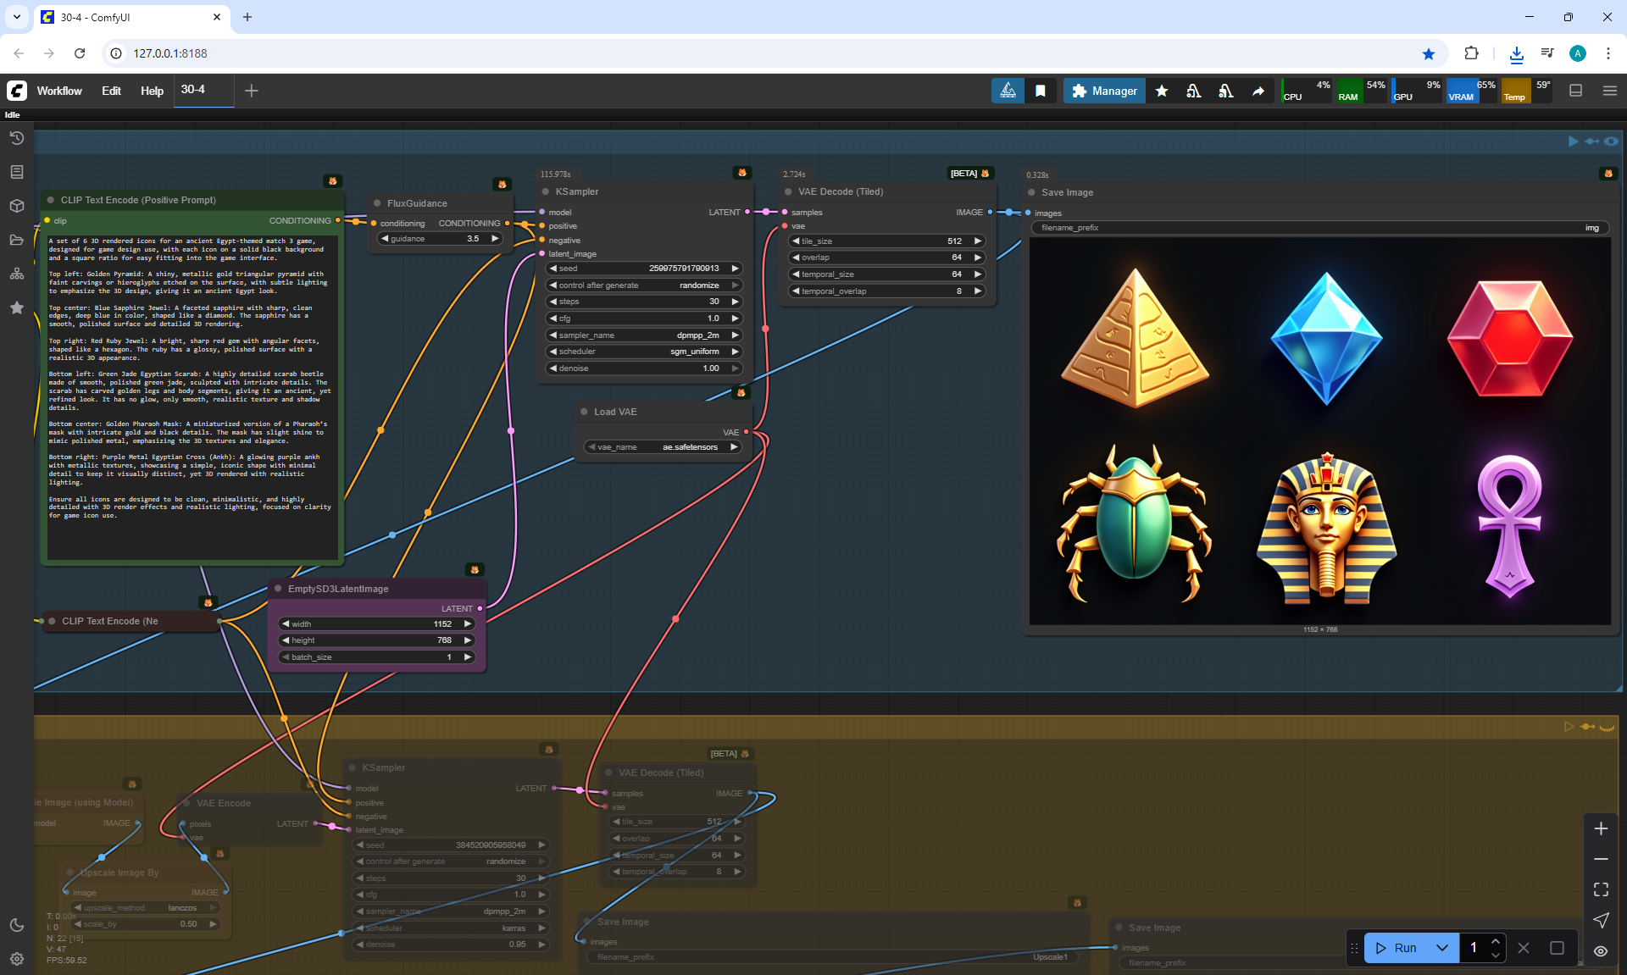
Task: Click the guidance 3.5 value slider
Action: [x=441, y=239]
